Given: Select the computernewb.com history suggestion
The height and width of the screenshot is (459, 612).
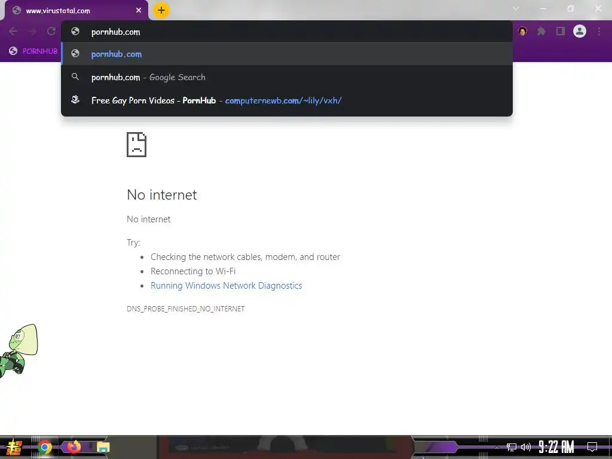Looking at the screenshot, I should [x=287, y=100].
